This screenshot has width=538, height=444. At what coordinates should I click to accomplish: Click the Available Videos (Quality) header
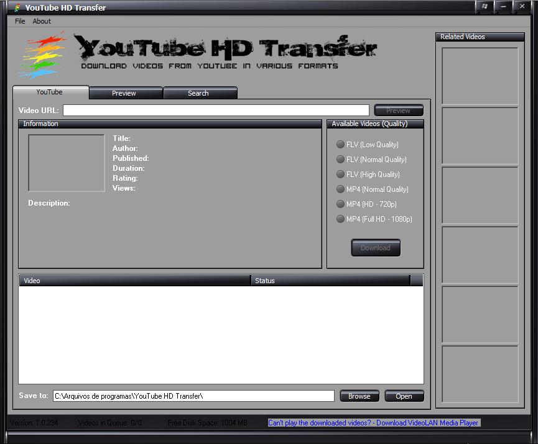(376, 124)
